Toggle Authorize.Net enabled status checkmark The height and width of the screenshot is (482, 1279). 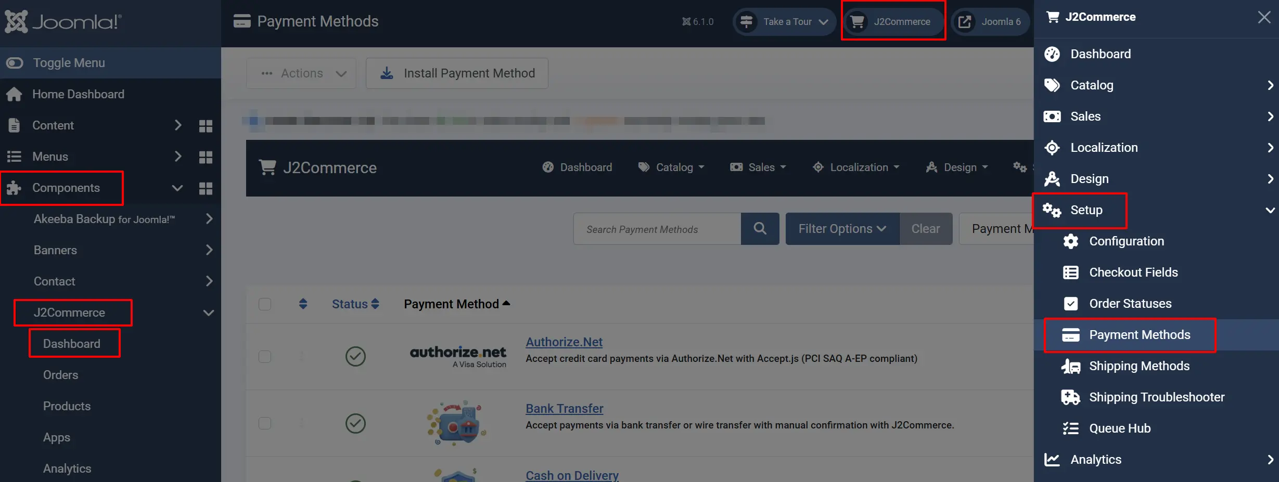[x=355, y=357]
